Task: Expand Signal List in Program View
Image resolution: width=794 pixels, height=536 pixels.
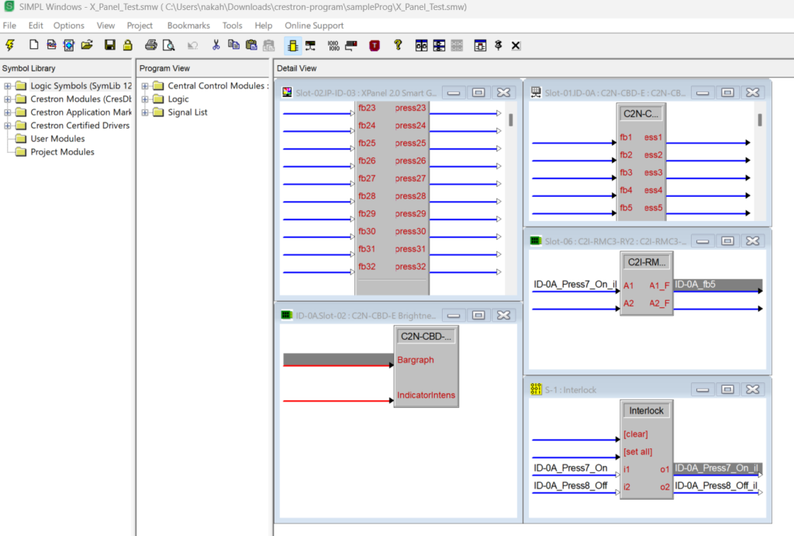Action: click(x=145, y=112)
